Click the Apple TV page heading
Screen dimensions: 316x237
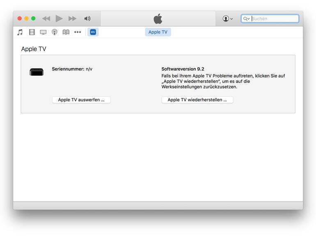(x=34, y=49)
